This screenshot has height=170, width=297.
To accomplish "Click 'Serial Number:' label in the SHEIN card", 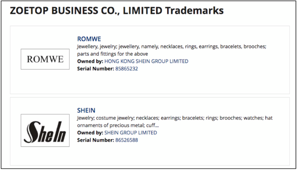I will click(x=95, y=140).
